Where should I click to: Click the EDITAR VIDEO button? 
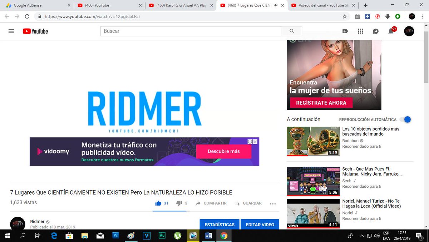[260, 225]
